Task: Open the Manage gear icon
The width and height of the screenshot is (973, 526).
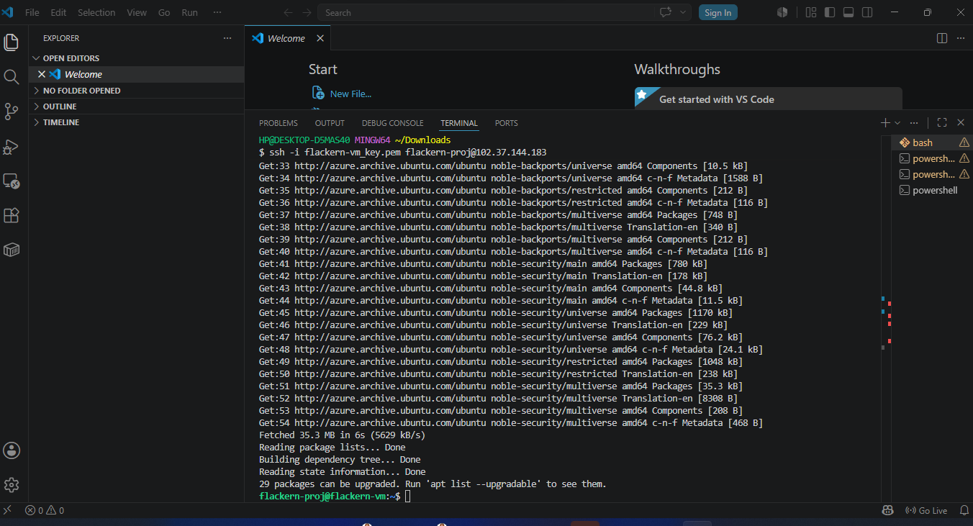Action: point(12,485)
